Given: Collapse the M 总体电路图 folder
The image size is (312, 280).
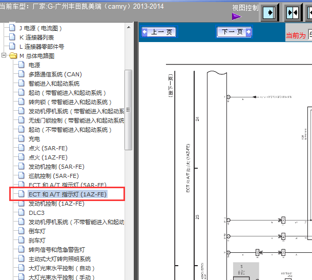Looking at the screenshot, I should [x=4, y=55].
